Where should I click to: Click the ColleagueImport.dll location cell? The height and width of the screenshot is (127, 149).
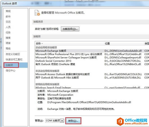click(123, 57)
